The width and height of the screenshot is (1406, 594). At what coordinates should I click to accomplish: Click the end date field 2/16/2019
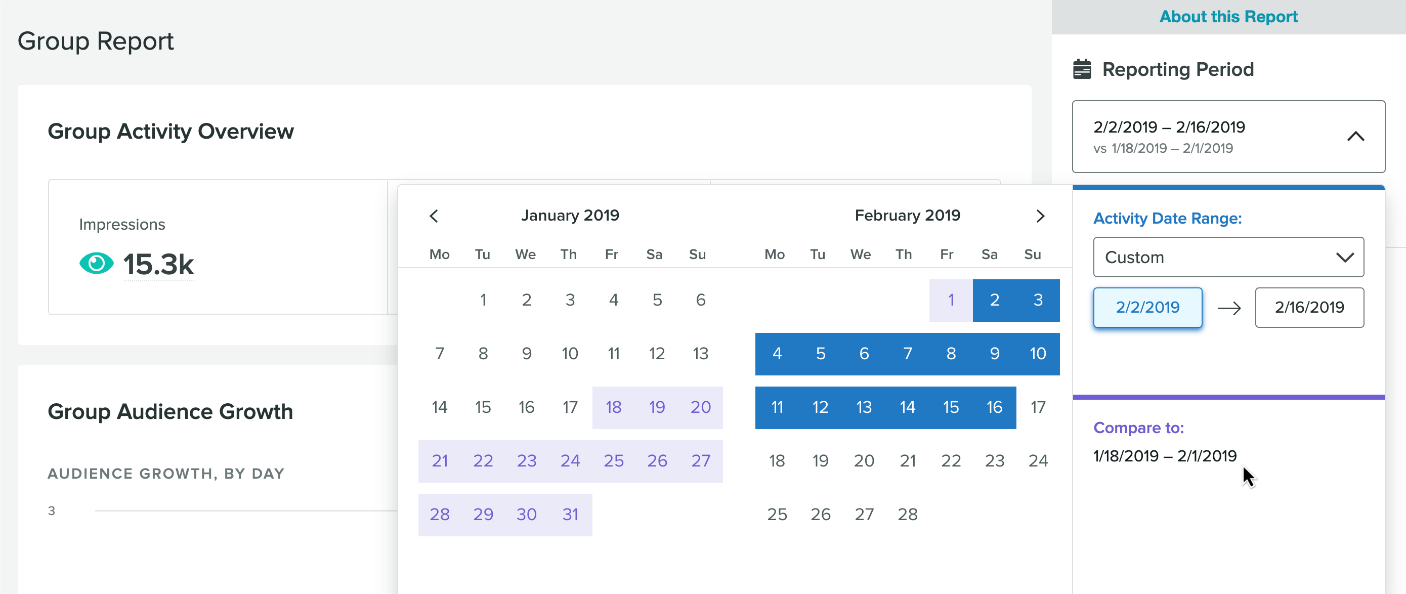tap(1309, 308)
